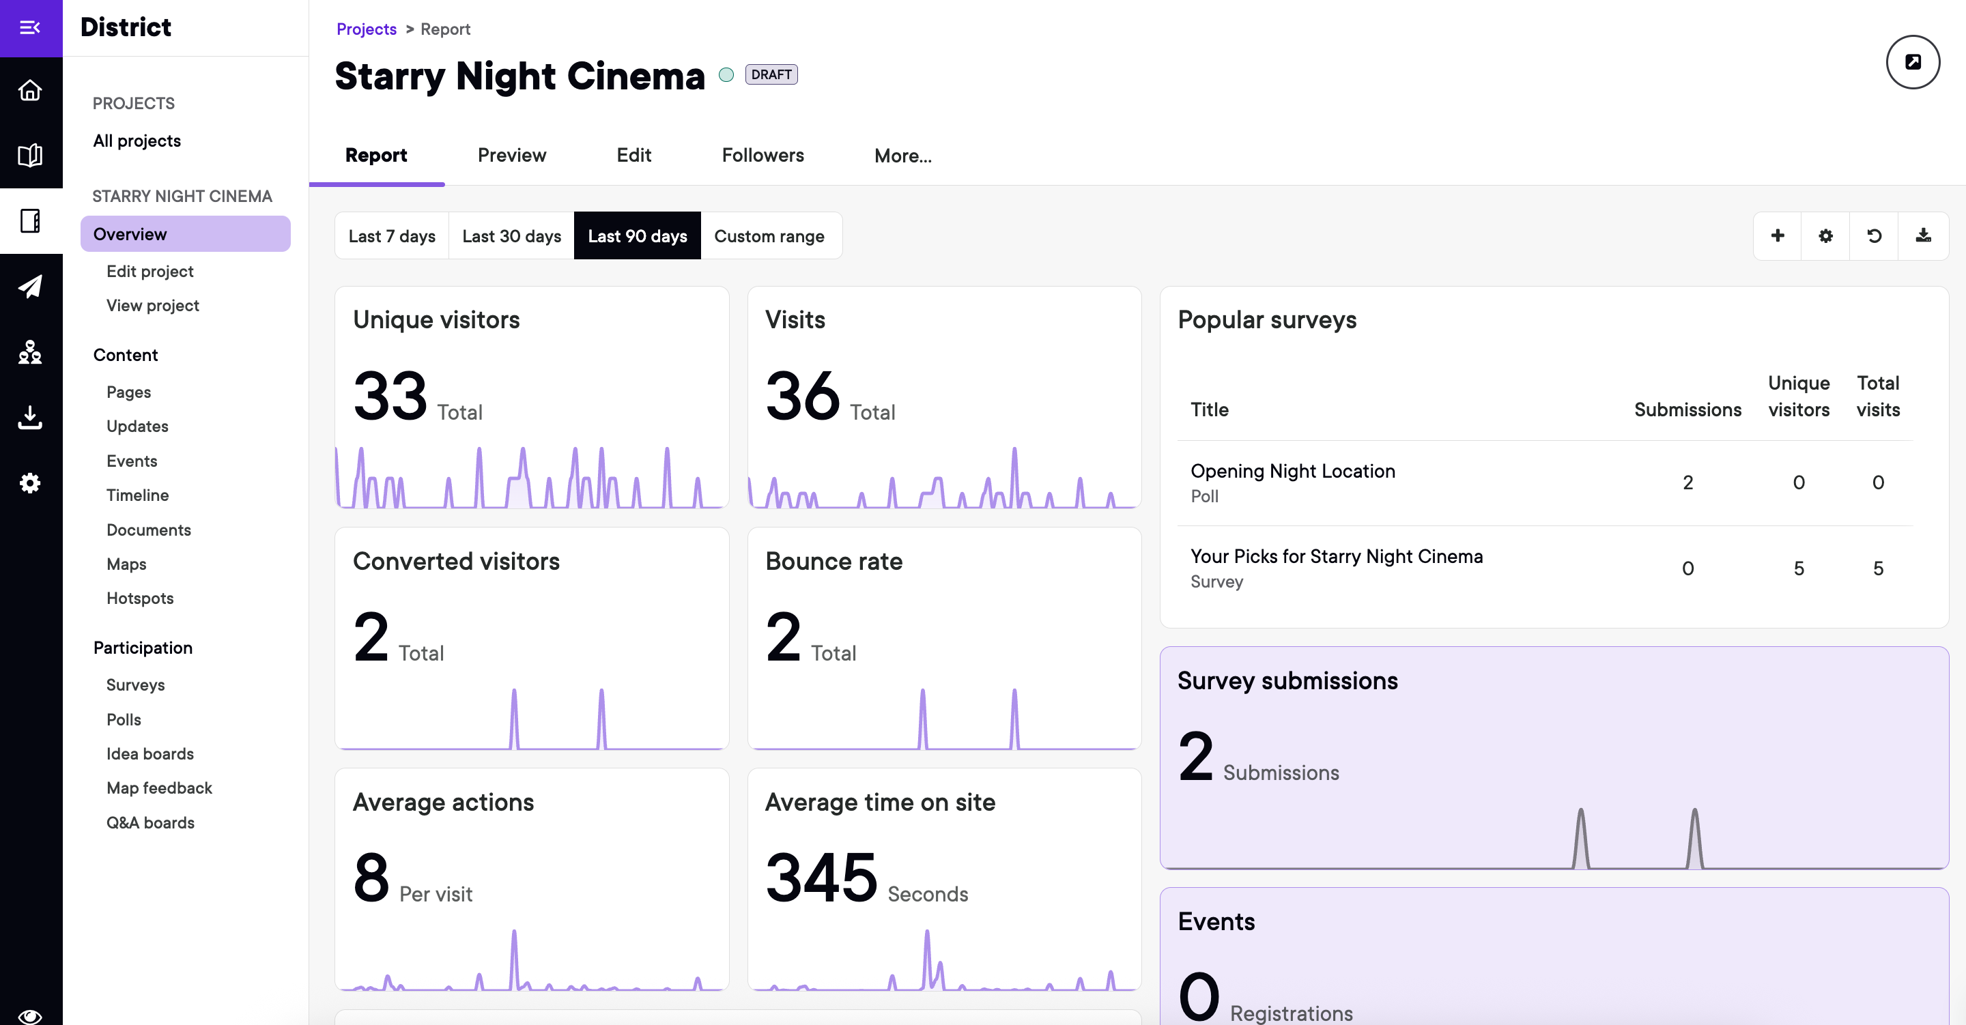Open the Custom range picker
This screenshot has width=1966, height=1025.
769,237
